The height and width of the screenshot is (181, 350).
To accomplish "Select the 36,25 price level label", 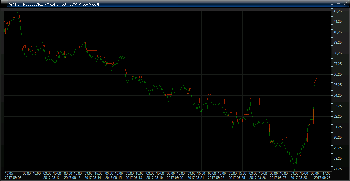I will [x=337, y=74].
